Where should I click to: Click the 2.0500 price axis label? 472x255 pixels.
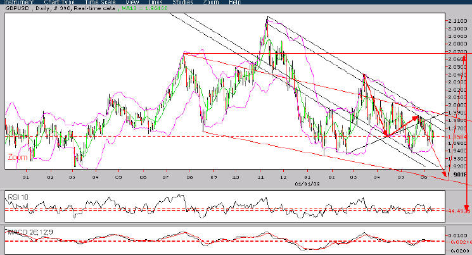click(457, 67)
